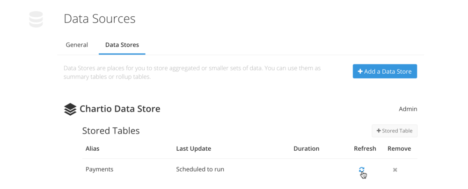
Task: Click the Payments alias entry
Action: [99, 169]
